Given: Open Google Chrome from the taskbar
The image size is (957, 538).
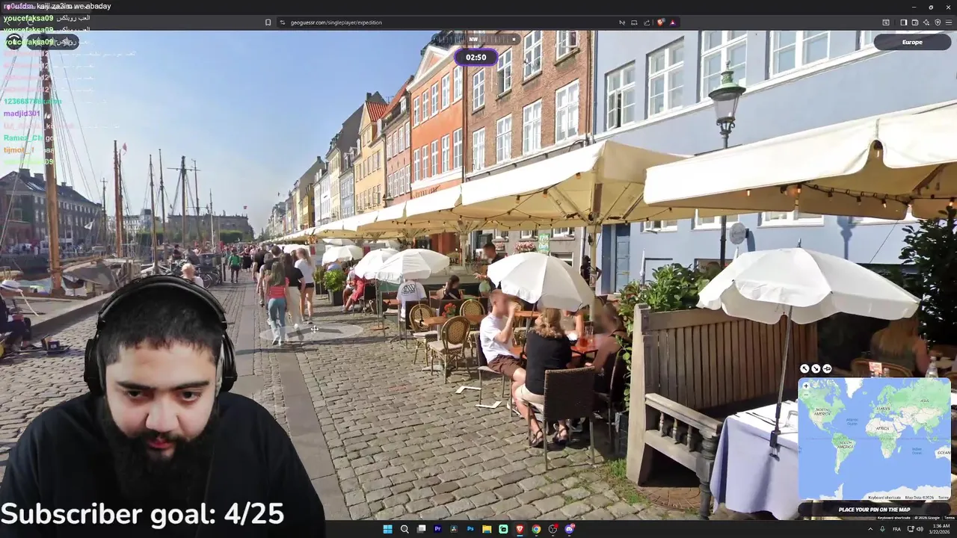Looking at the screenshot, I should 536,529.
